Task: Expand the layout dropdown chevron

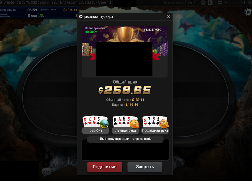Action: (x=226, y=3)
